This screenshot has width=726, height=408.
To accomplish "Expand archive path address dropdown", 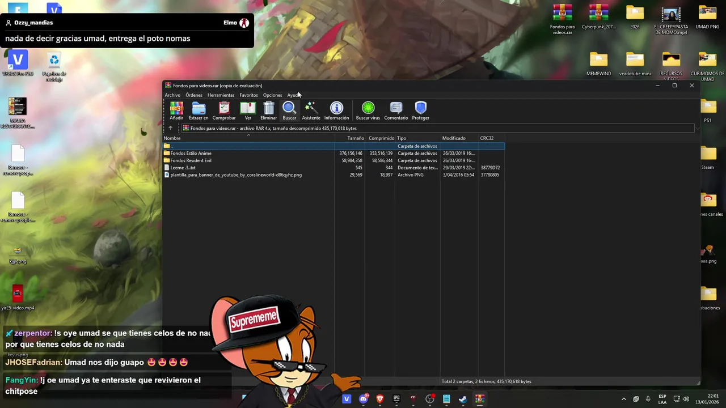I will point(697,129).
